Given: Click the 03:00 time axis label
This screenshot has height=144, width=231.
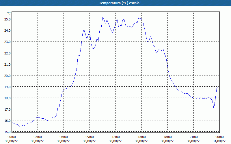Looking at the screenshot, I should click(38, 137).
